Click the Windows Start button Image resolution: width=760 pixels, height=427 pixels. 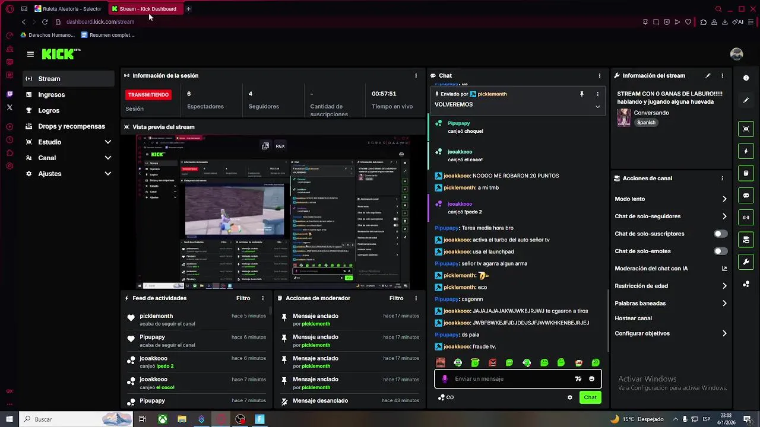pyautogui.click(x=9, y=419)
